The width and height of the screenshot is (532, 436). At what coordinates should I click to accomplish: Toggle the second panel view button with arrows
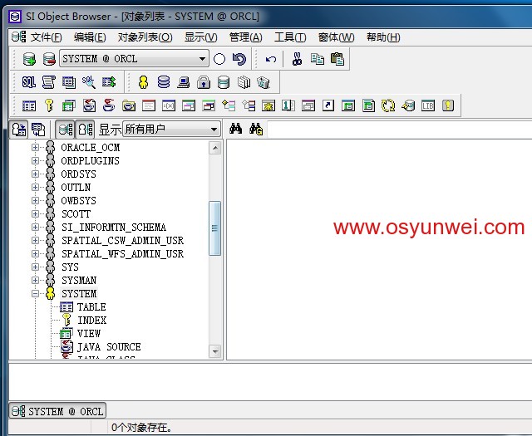tap(38, 130)
